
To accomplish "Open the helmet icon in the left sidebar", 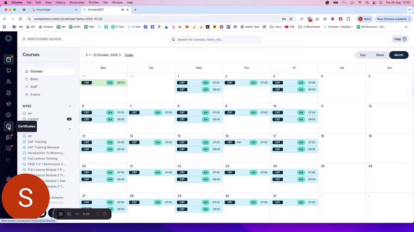I will tap(9, 137).
